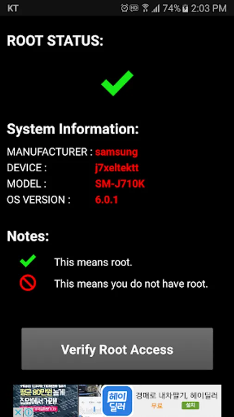Screen dimensions: 234x417
Task: Select the SM-J710K model value
Action: pyautogui.click(x=120, y=183)
